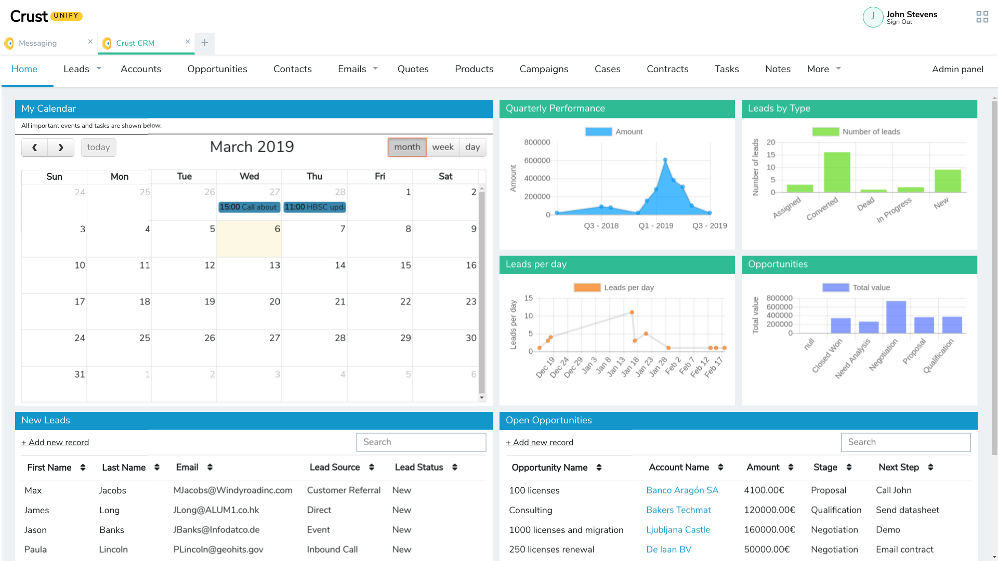Expand the Leads menu dropdown arrow
Screen dimensions: 998x561
tap(99, 69)
